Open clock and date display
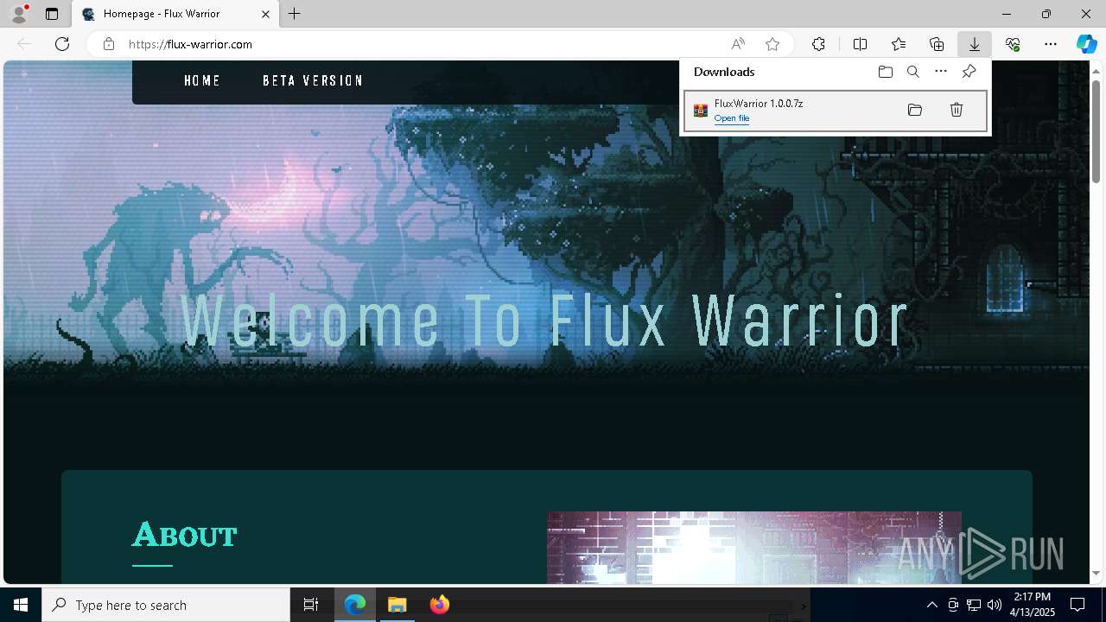The image size is (1106, 622). (1033, 605)
